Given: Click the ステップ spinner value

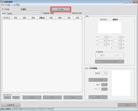Looking at the screenshot, I should 104,73.
